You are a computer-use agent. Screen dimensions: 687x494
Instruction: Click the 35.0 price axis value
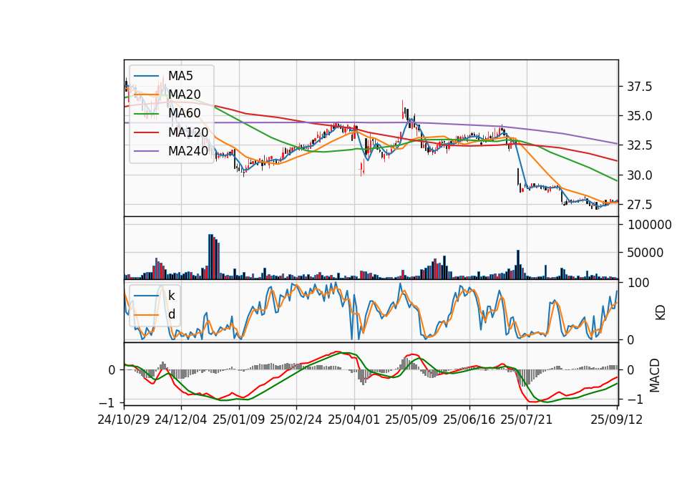tap(640, 116)
